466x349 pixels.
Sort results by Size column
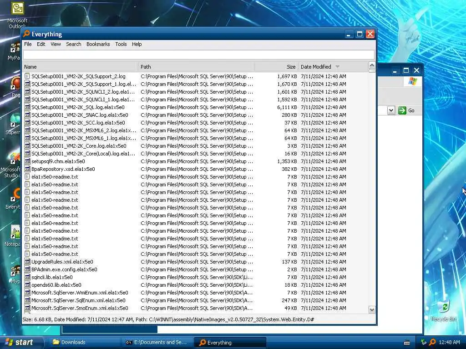pyautogui.click(x=276, y=67)
